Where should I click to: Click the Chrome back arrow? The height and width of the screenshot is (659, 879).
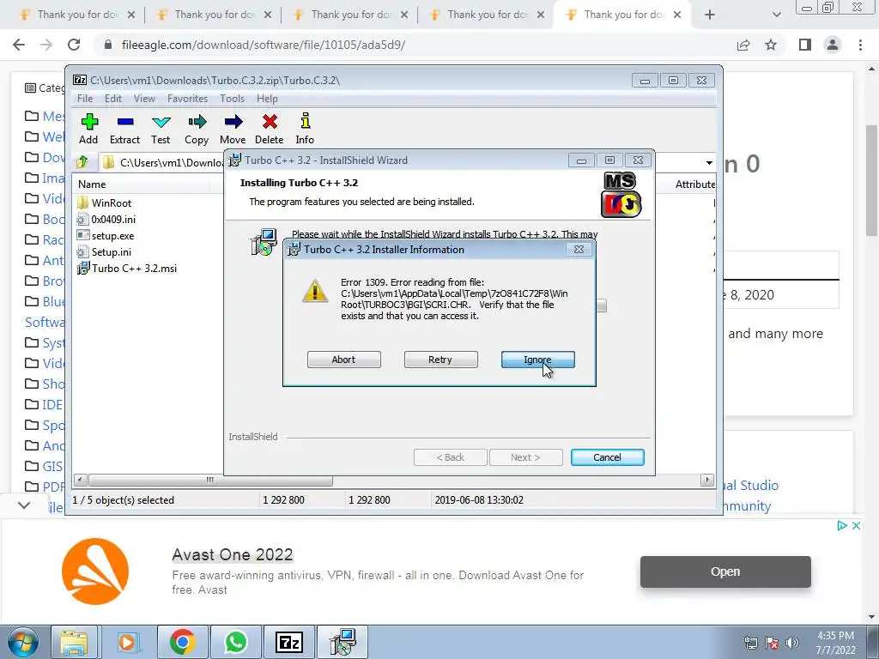click(x=19, y=45)
